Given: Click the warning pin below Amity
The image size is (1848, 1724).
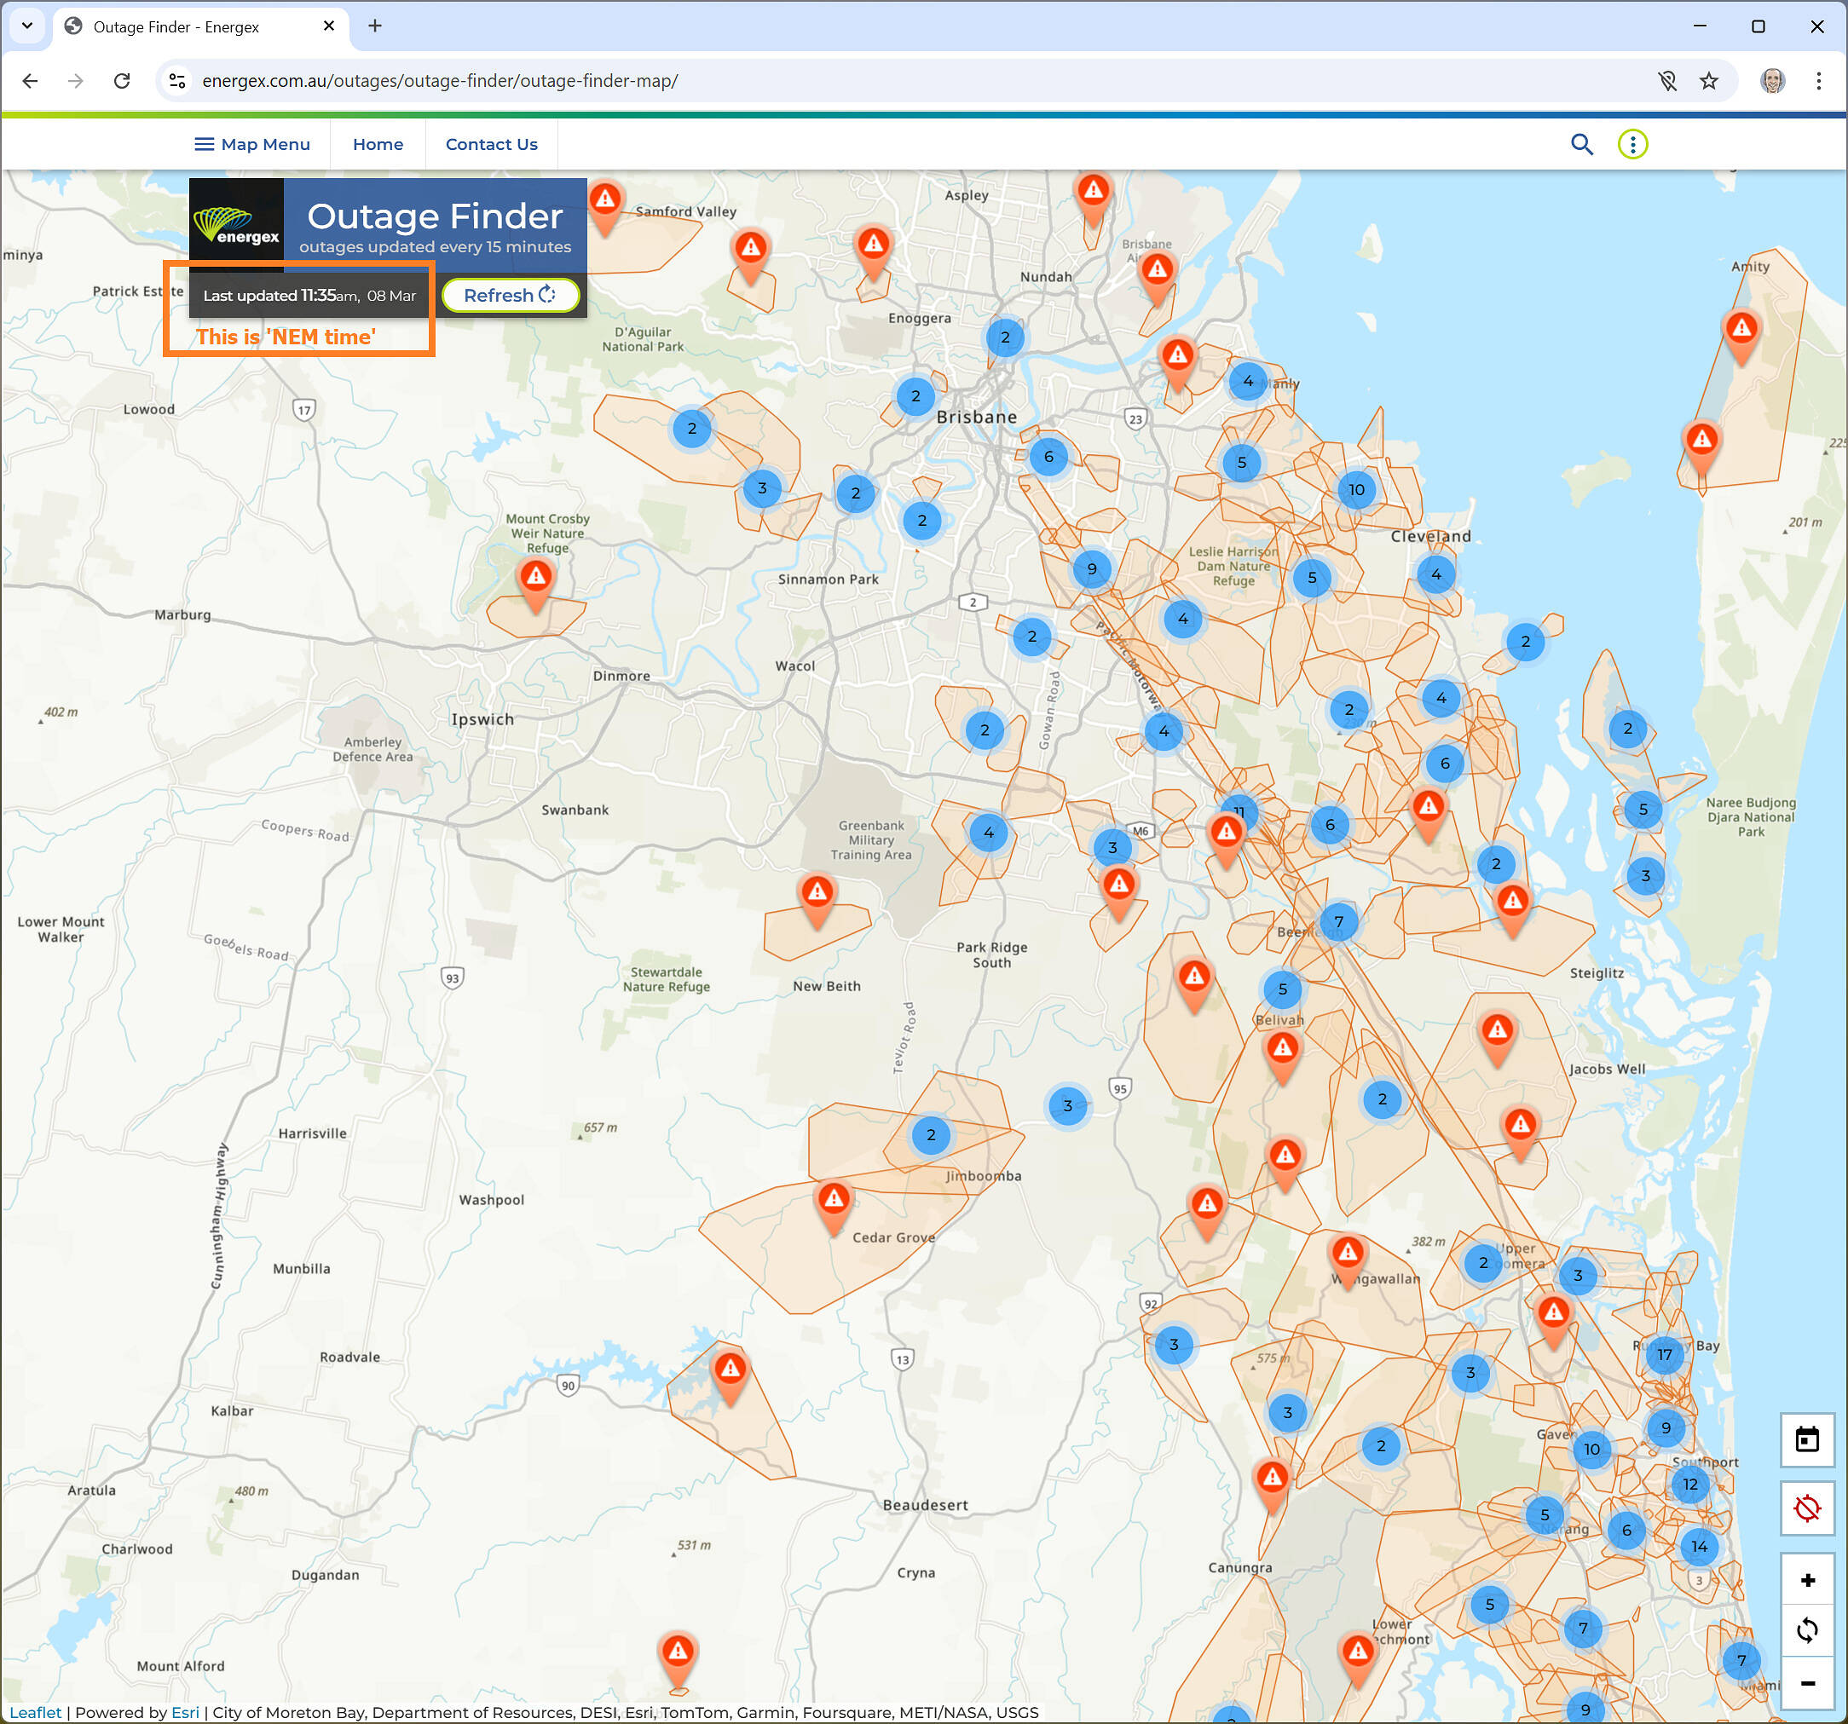Looking at the screenshot, I should click(x=1741, y=335).
